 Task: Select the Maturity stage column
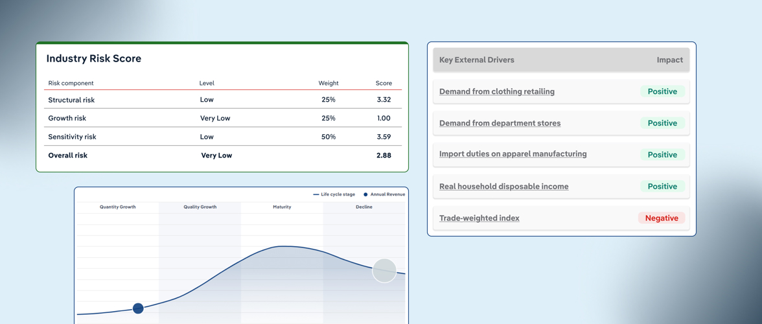(x=282, y=207)
